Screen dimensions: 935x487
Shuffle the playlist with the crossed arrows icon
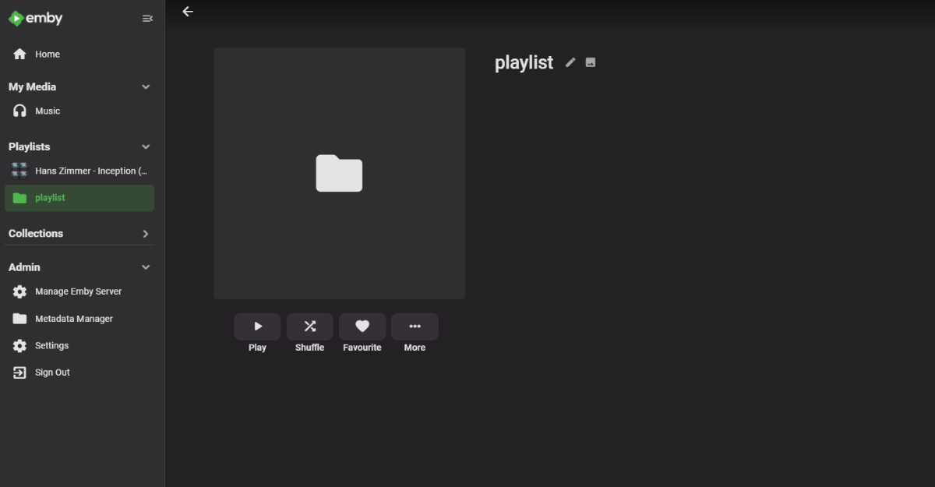point(309,326)
